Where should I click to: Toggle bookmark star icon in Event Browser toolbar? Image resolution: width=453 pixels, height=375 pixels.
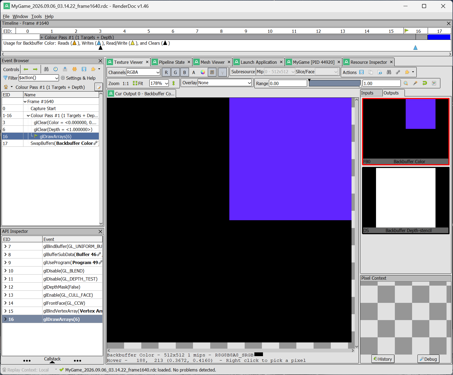pyautogui.click(x=75, y=69)
